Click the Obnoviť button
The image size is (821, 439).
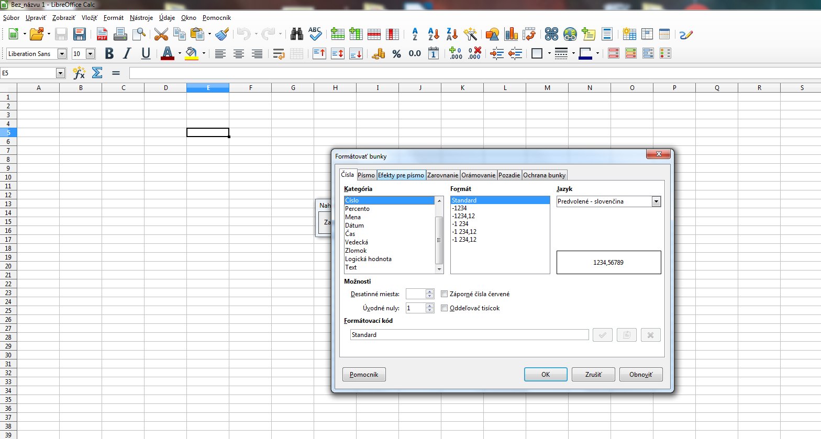point(641,375)
